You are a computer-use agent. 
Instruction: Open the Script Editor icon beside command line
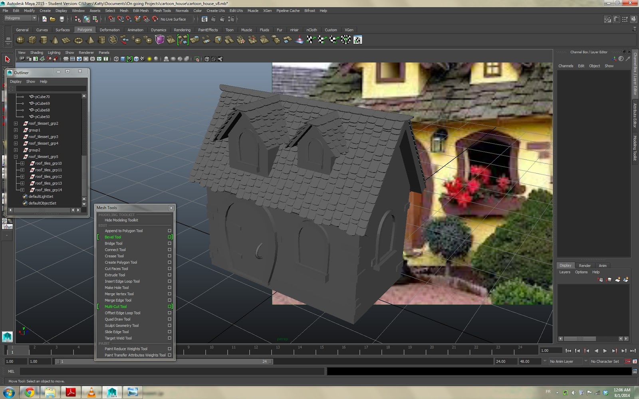point(635,371)
